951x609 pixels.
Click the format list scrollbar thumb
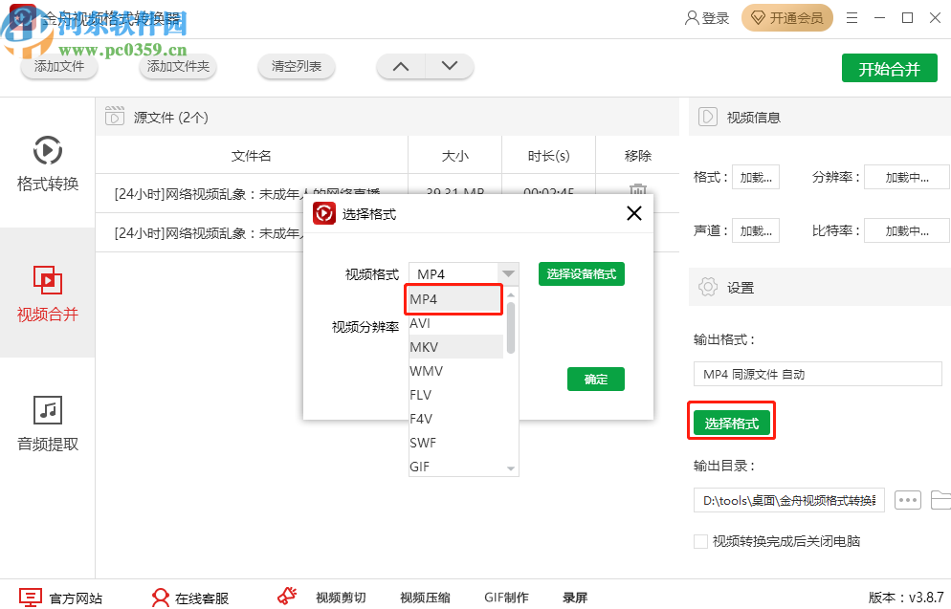pyautogui.click(x=511, y=327)
